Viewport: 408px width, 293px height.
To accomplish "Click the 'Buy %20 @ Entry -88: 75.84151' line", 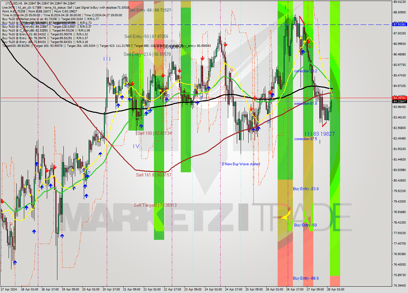I will [45, 42].
